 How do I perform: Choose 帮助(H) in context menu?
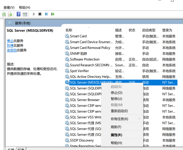click(116, 143)
